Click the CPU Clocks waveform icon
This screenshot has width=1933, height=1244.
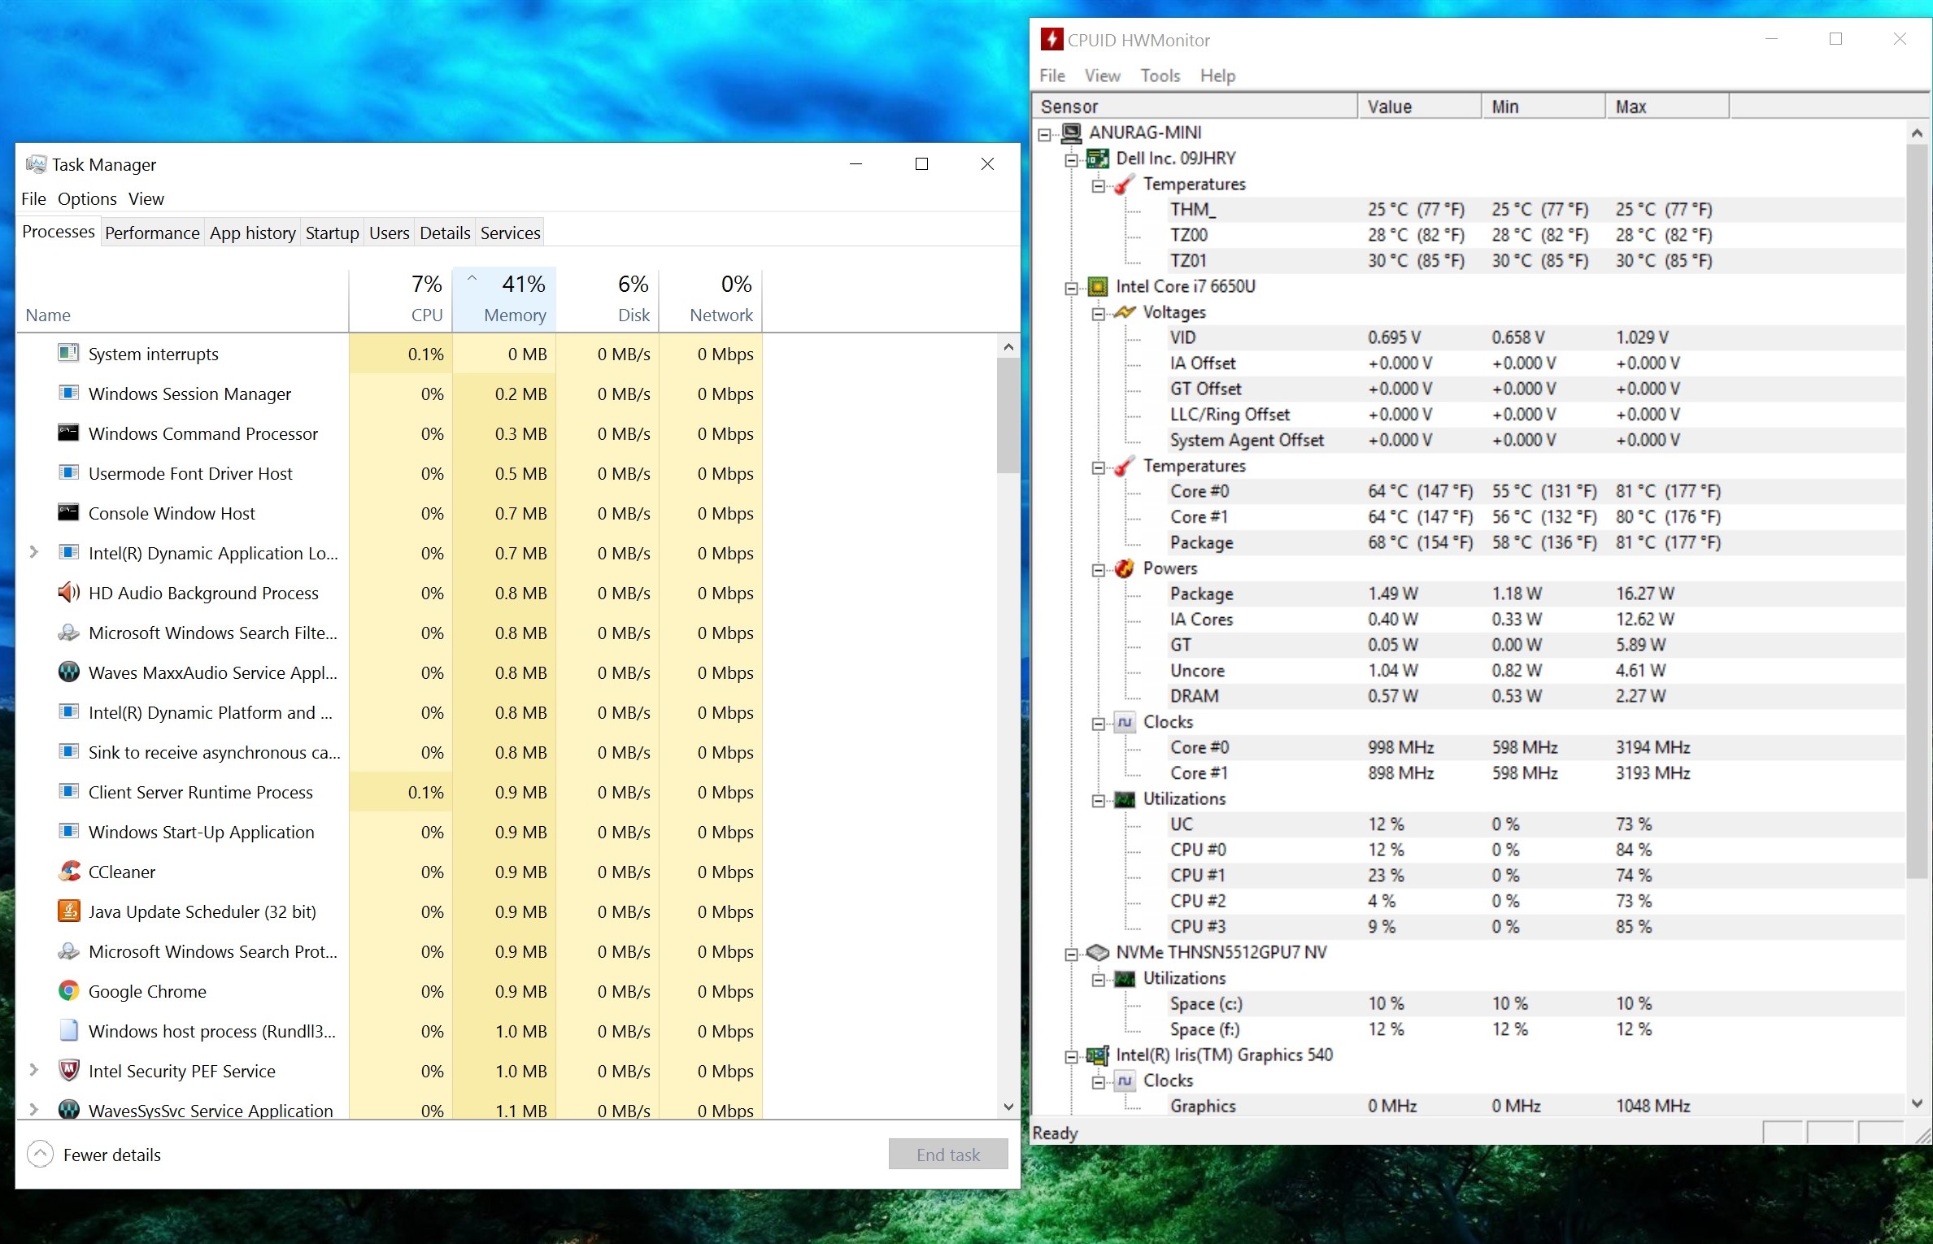click(1125, 722)
